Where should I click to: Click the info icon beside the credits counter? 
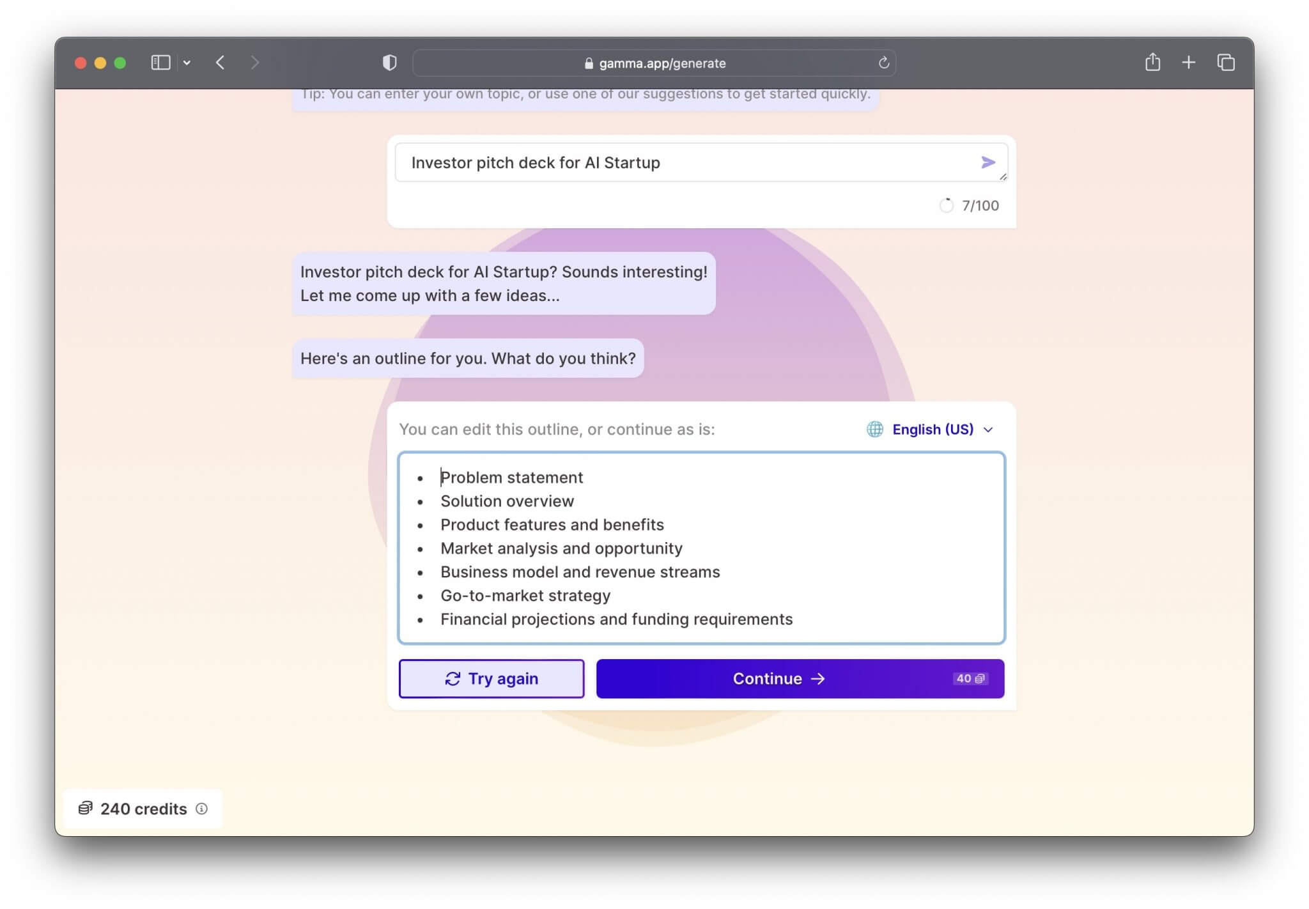tap(202, 809)
